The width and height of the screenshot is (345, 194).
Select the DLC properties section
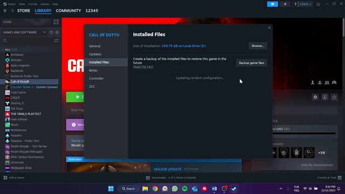(106, 87)
